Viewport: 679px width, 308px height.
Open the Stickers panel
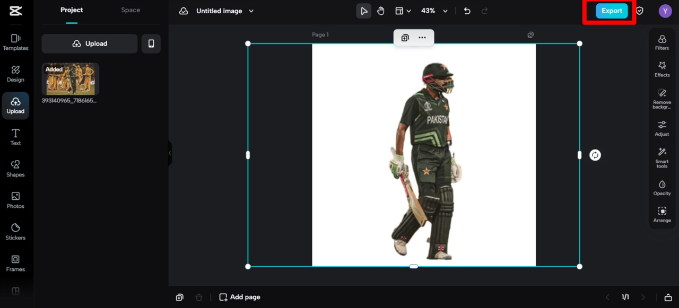[x=15, y=232]
